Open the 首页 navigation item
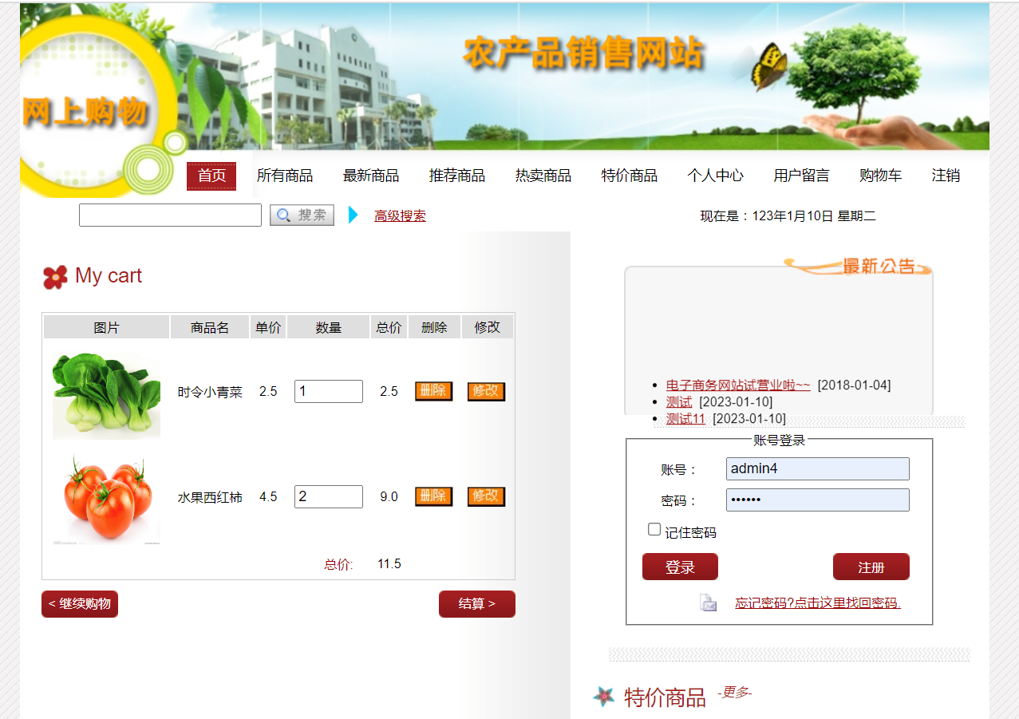 click(211, 176)
